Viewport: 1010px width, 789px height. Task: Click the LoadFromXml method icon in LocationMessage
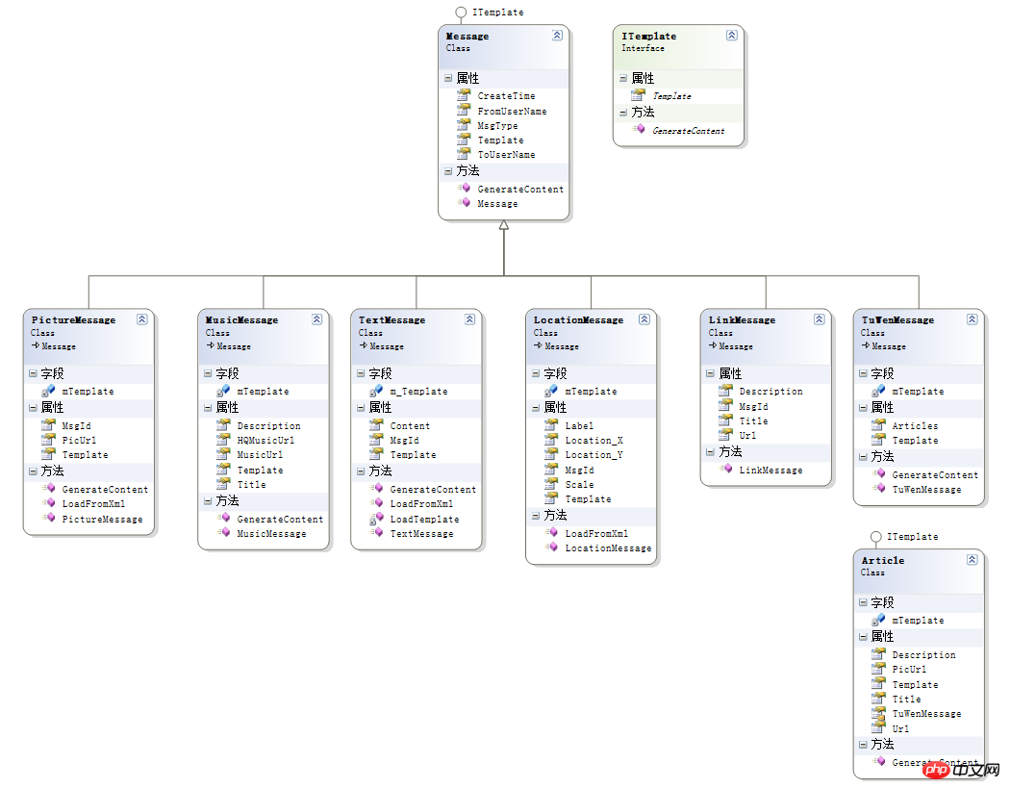coord(551,532)
